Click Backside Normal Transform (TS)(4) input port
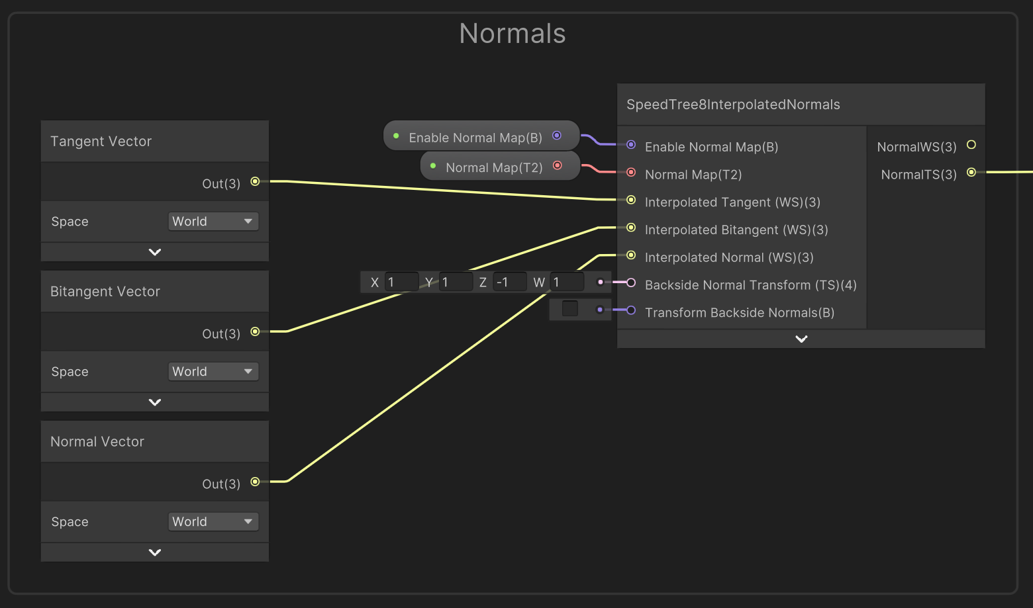1033x608 pixels. pyautogui.click(x=631, y=282)
